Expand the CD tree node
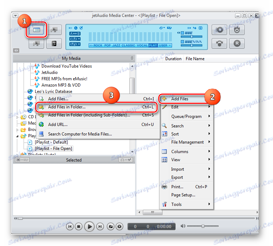The width and height of the screenshot is (273, 246). click(x=17, y=117)
